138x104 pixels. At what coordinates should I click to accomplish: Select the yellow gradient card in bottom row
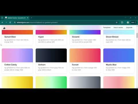tap(17, 82)
